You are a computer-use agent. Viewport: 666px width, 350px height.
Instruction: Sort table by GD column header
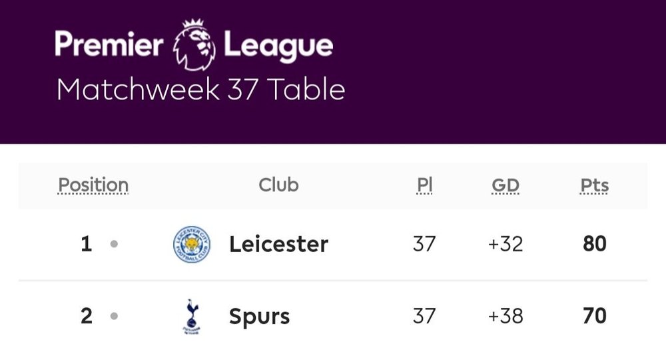[505, 185]
